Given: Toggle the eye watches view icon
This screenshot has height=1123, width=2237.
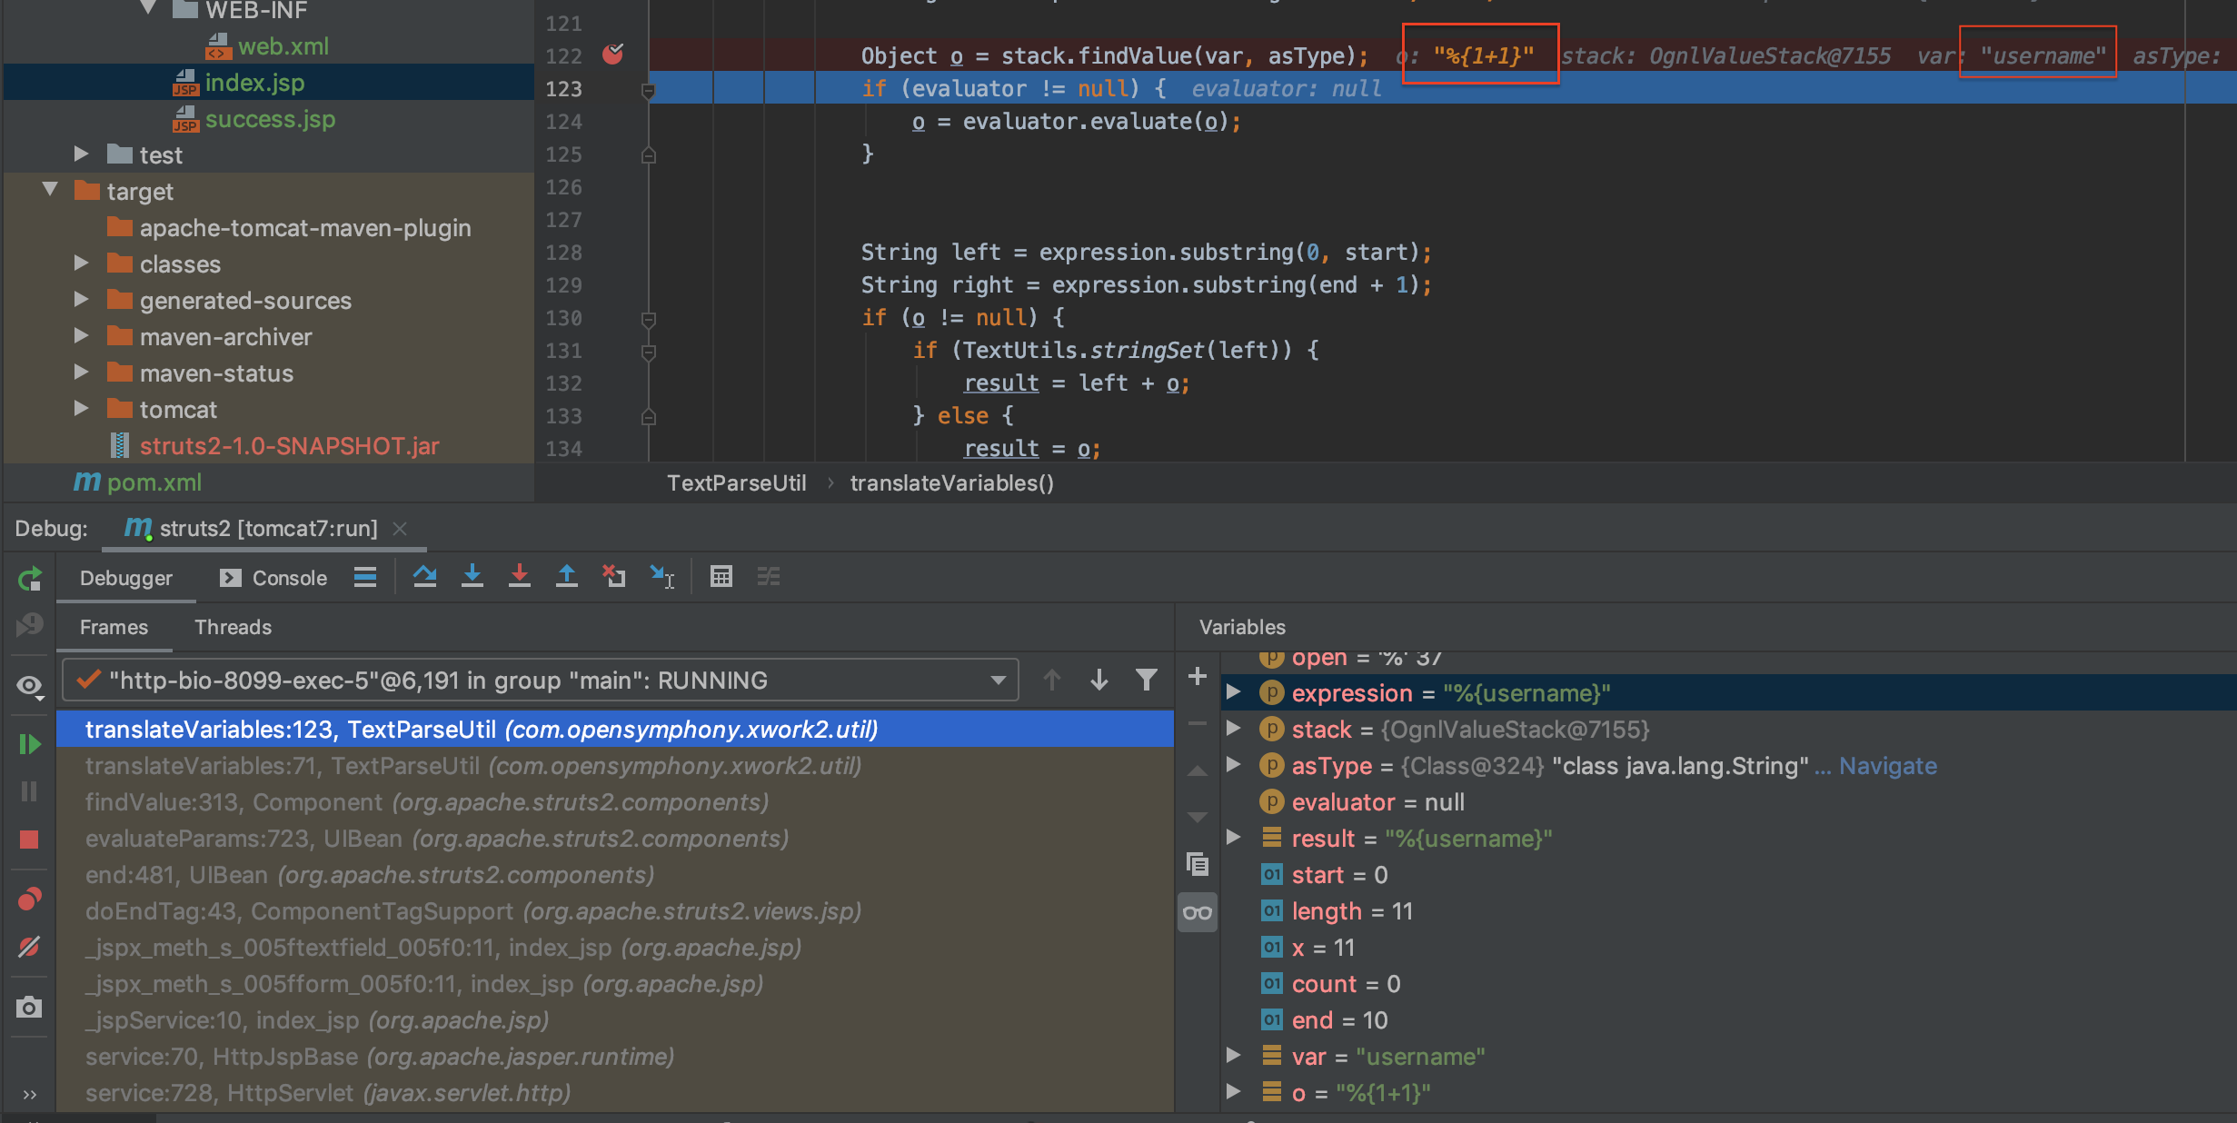Looking at the screenshot, I should pos(30,686).
